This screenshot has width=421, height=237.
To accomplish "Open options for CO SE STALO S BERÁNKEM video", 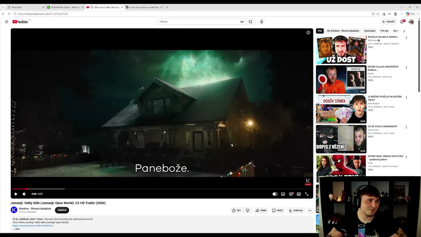I will click(406, 127).
